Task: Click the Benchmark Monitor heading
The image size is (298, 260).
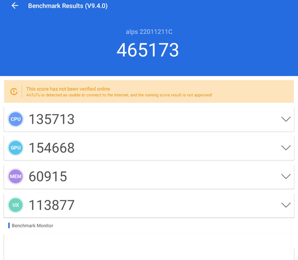Action: [32, 225]
